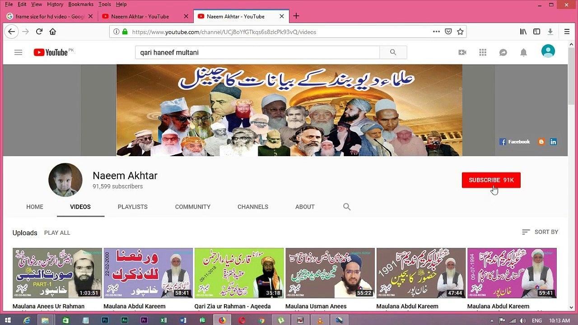This screenshot has width=578, height=325.
Task: Open a new browser tab
Action: (296, 16)
